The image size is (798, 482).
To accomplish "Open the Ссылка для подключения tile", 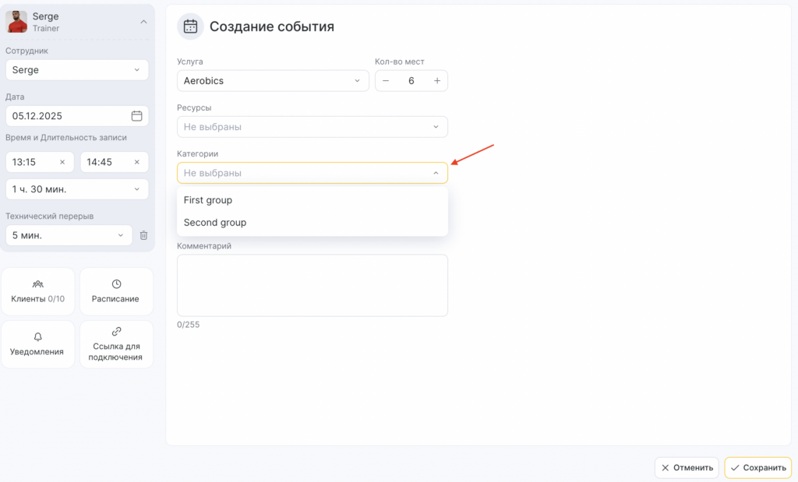I will coord(116,344).
